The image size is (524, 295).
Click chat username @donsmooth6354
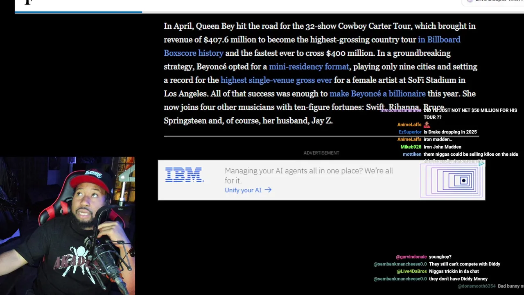tap(477, 286)
